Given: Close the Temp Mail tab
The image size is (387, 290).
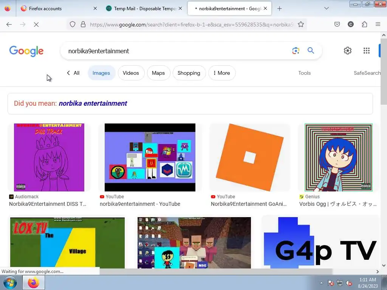Looking at the screenshot, I should (180, 8).
